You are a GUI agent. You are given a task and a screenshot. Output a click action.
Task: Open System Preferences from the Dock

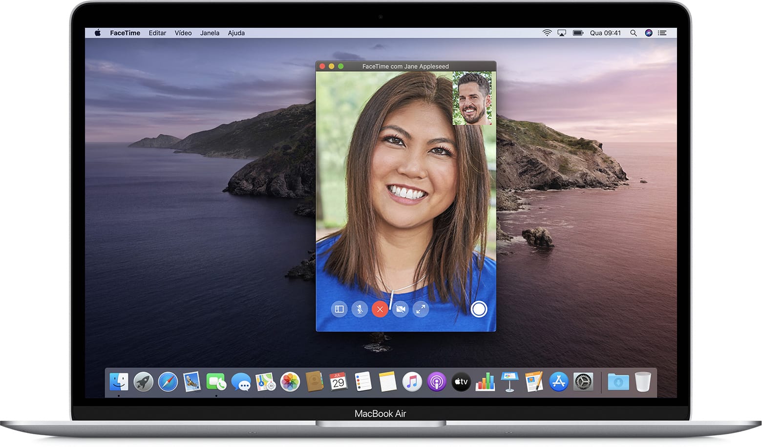coord(583,382)
